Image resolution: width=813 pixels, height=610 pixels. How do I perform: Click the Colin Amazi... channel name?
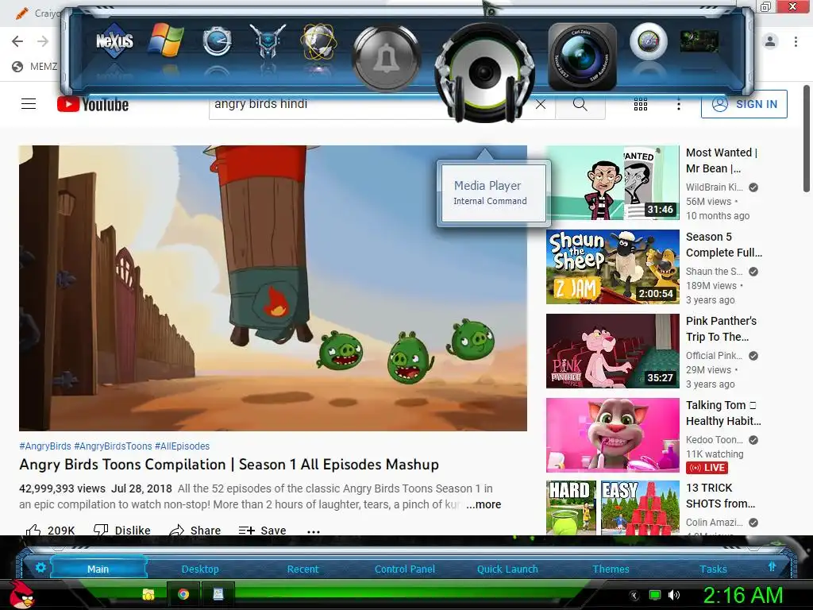click(715, 523)
